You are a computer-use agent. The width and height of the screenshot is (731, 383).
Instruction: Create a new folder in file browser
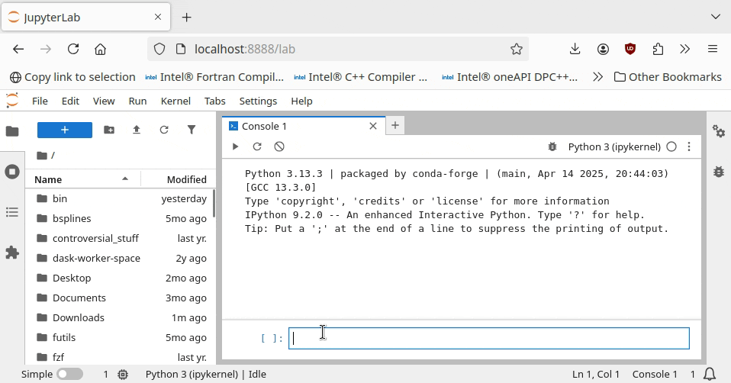[109, 130]
